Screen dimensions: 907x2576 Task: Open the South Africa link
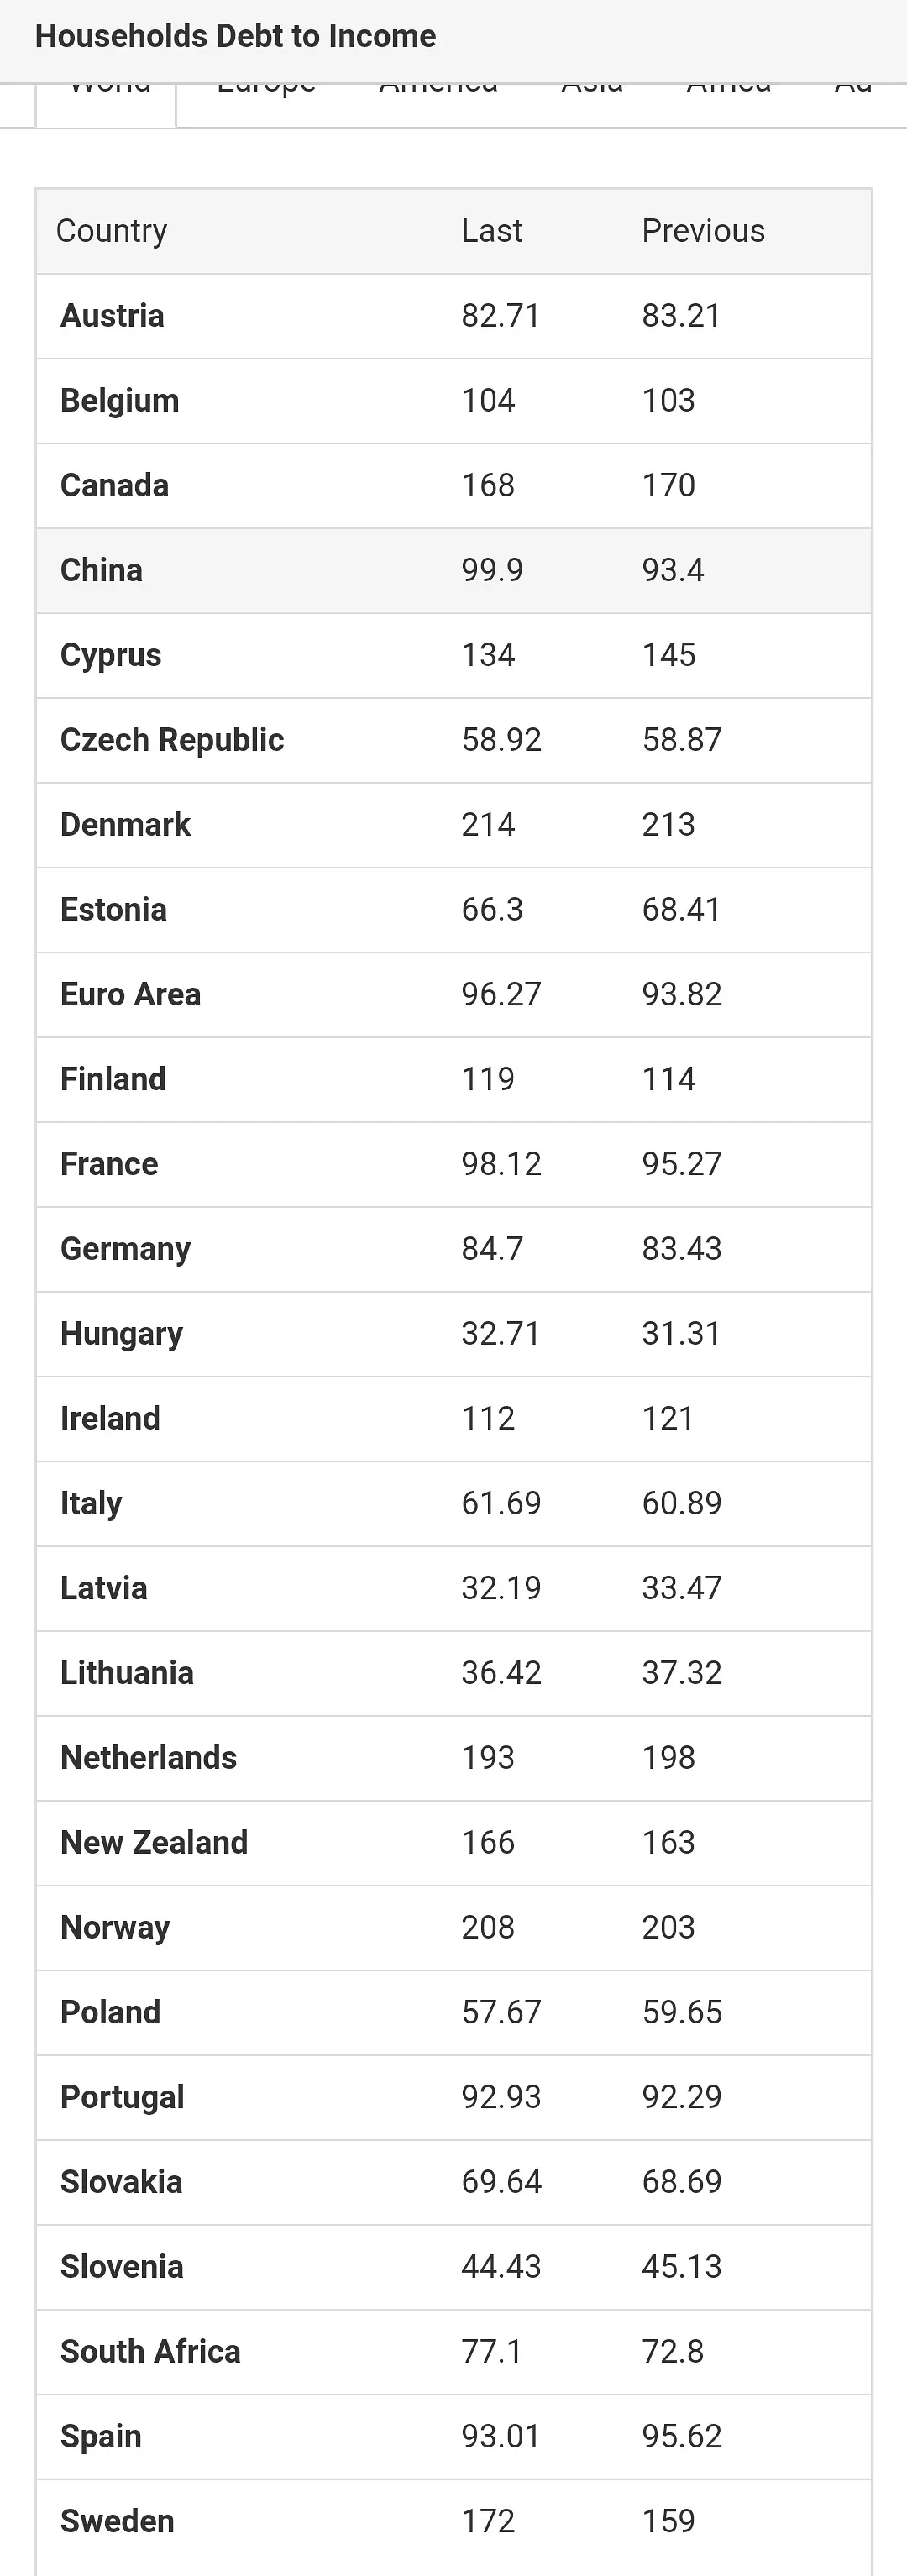click(x=150, y=2351)
